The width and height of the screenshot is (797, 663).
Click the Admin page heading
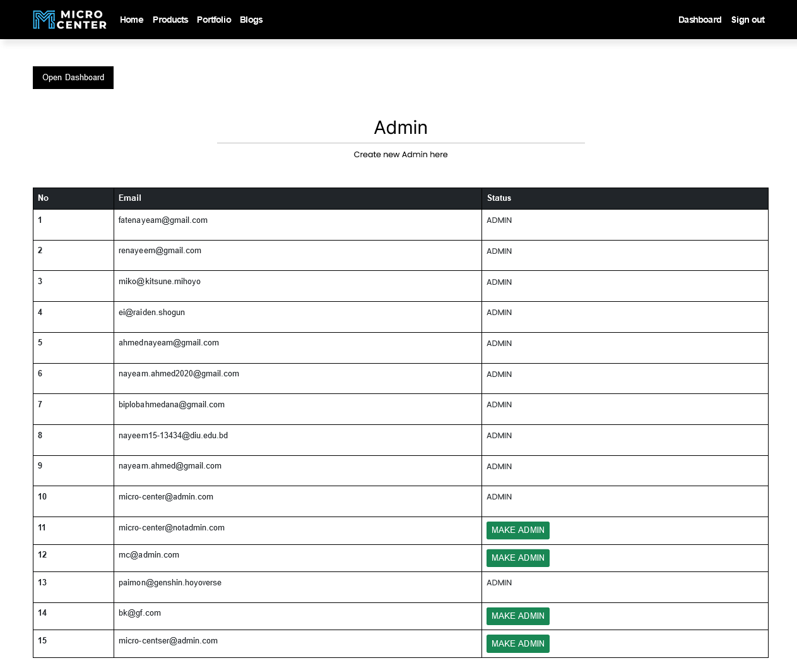click(x=401, y=128)
